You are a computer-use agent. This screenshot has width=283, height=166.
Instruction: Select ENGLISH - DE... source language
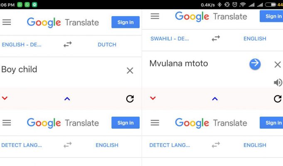[x=22, y=44]
